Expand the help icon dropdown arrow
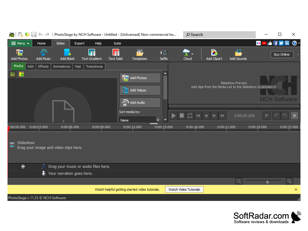Viewport: 308px width, 231px height. point(299,43)
